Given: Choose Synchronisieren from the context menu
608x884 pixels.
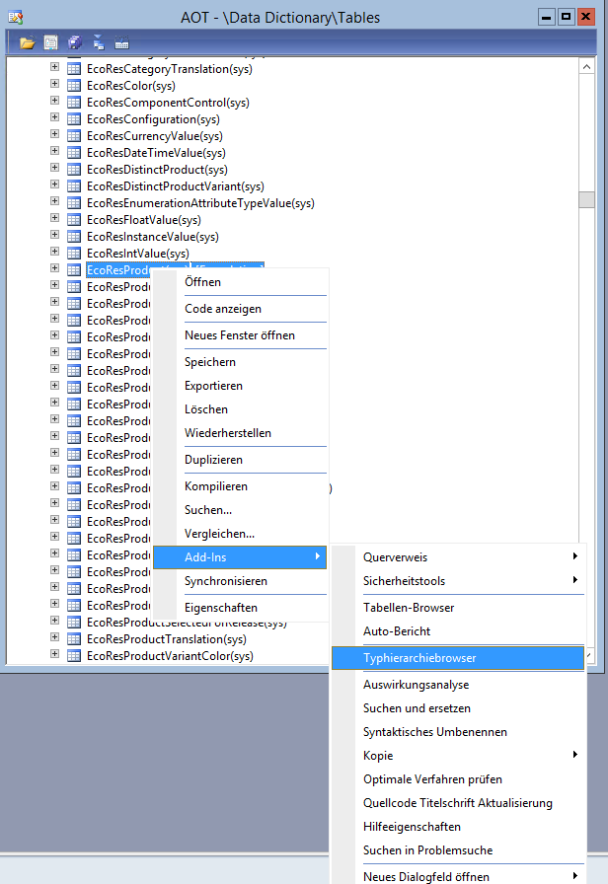Looking at the screenshot, I should [x=240, y=581].
